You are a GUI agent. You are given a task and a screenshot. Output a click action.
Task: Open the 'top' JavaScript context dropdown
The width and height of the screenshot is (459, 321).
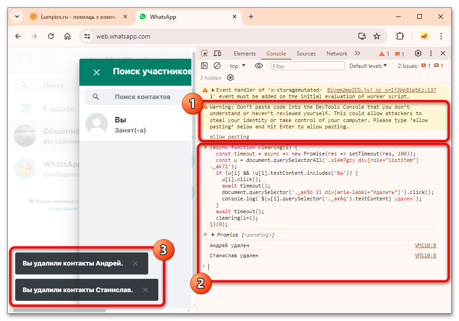[237, 66]
